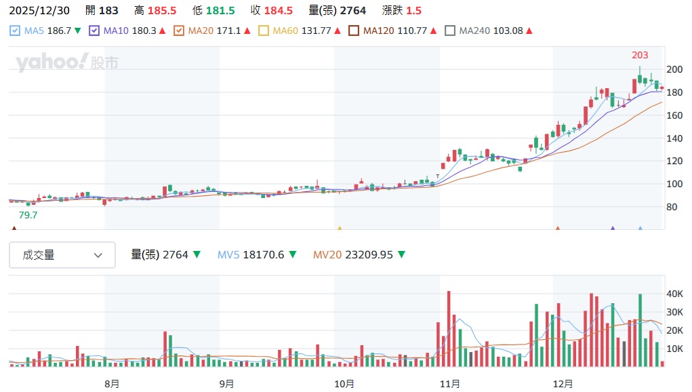Image resolution: width=692 pixels, height=392 pixels.
Task: Click the 8月 label on time axis
Action: (113, 383)
